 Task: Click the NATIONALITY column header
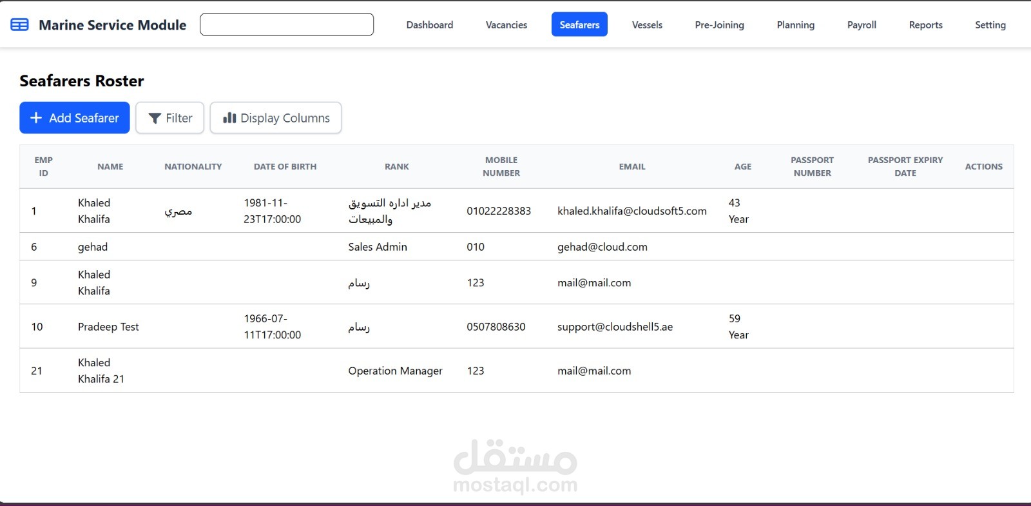pos(193,166)
